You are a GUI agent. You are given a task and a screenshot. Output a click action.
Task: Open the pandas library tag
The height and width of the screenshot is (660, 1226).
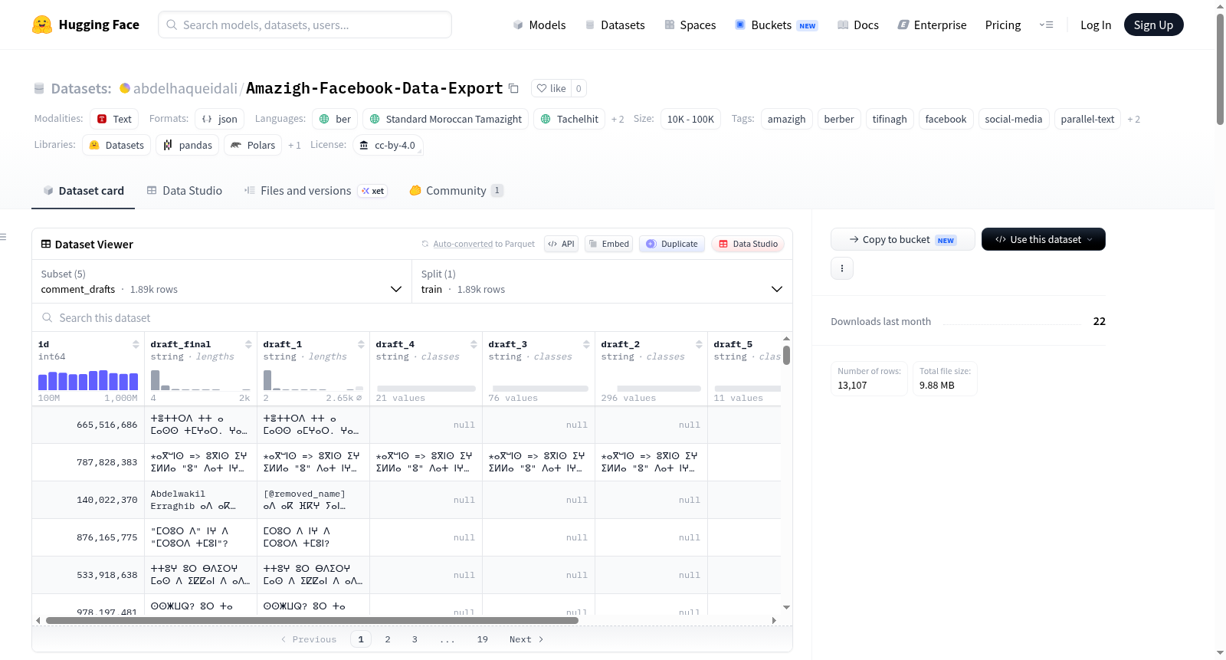(x=187, y=145)
